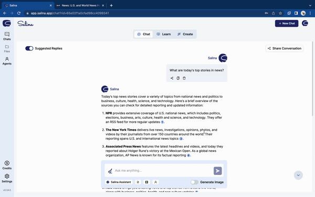
Task: Open the Files sidebar section
Action: (7, 49)
